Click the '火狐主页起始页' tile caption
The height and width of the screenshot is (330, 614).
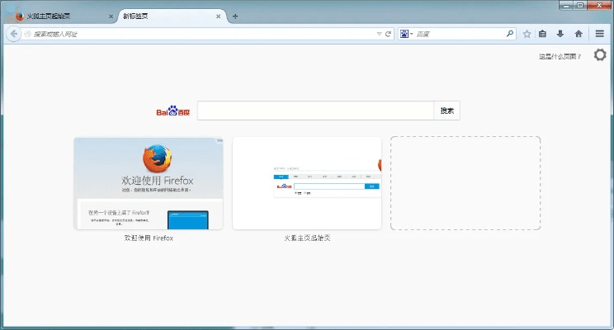(x=307, y=238)
